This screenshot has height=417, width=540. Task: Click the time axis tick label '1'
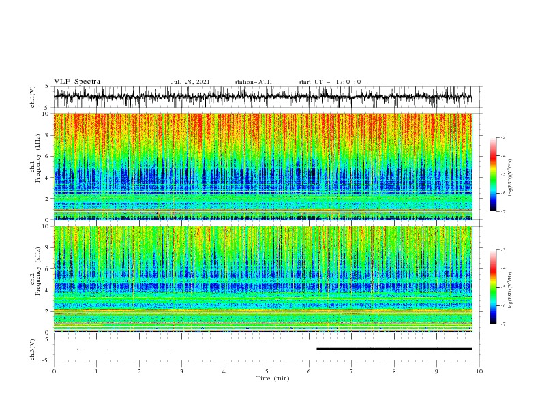(x=96, y=371)
